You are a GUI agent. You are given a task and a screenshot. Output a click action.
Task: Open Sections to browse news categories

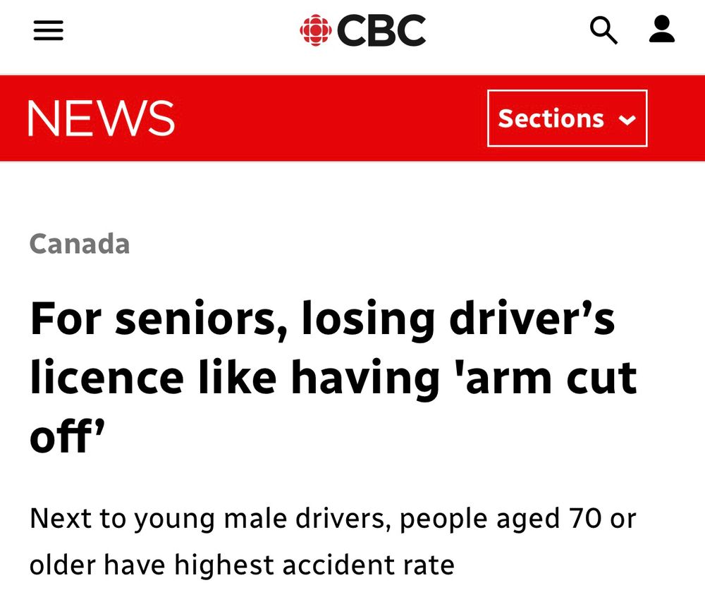(567, 118)
